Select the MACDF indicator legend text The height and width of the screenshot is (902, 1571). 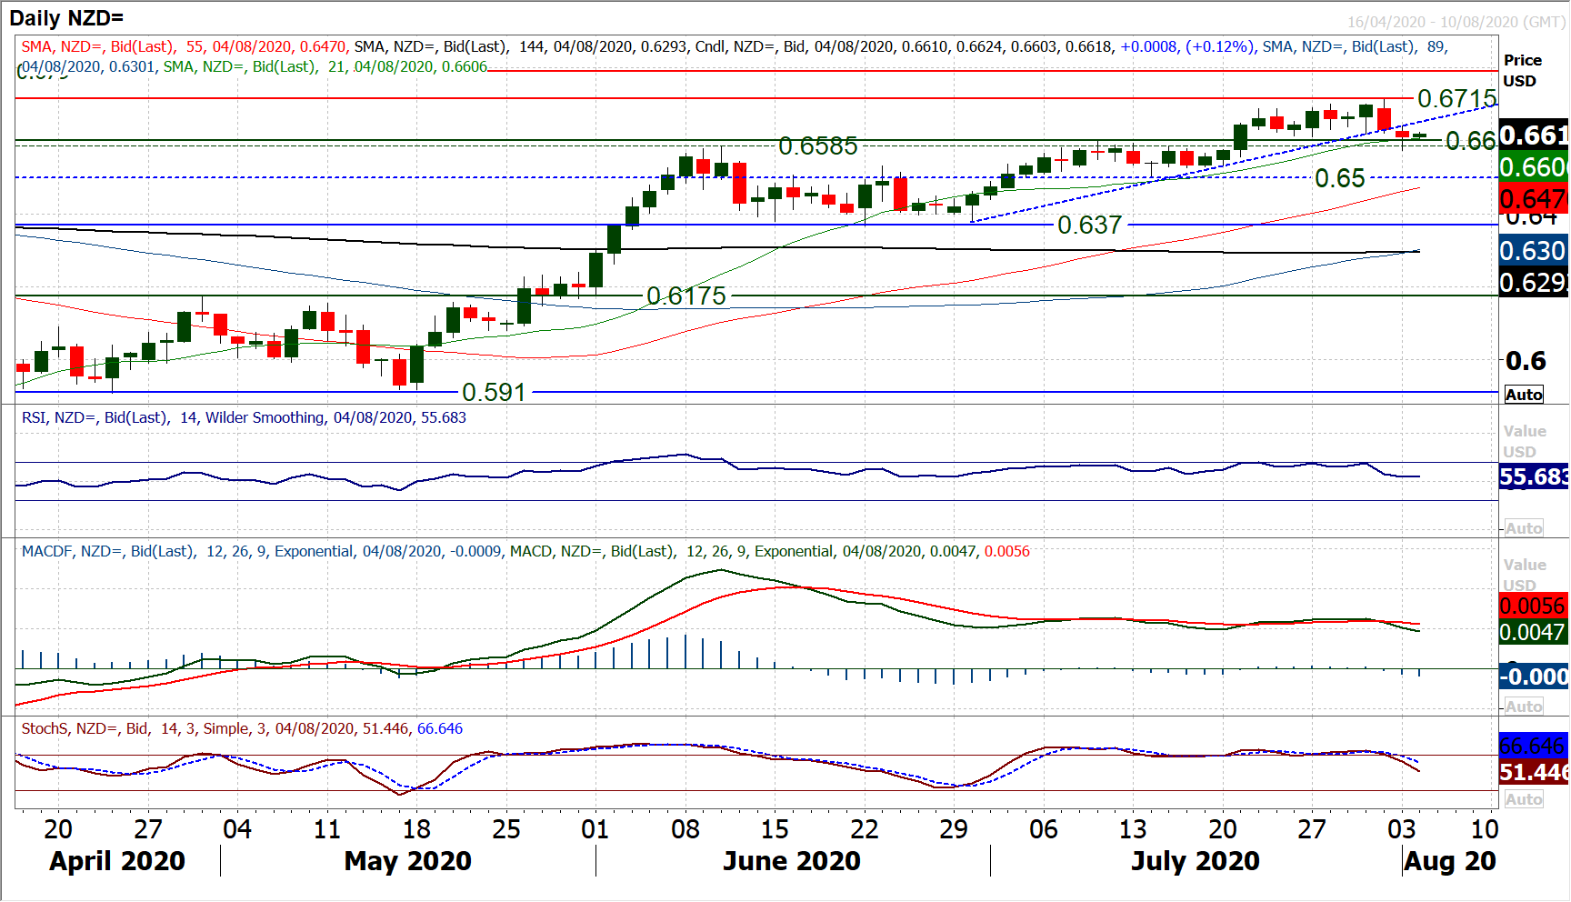click(x=262, y=551)
